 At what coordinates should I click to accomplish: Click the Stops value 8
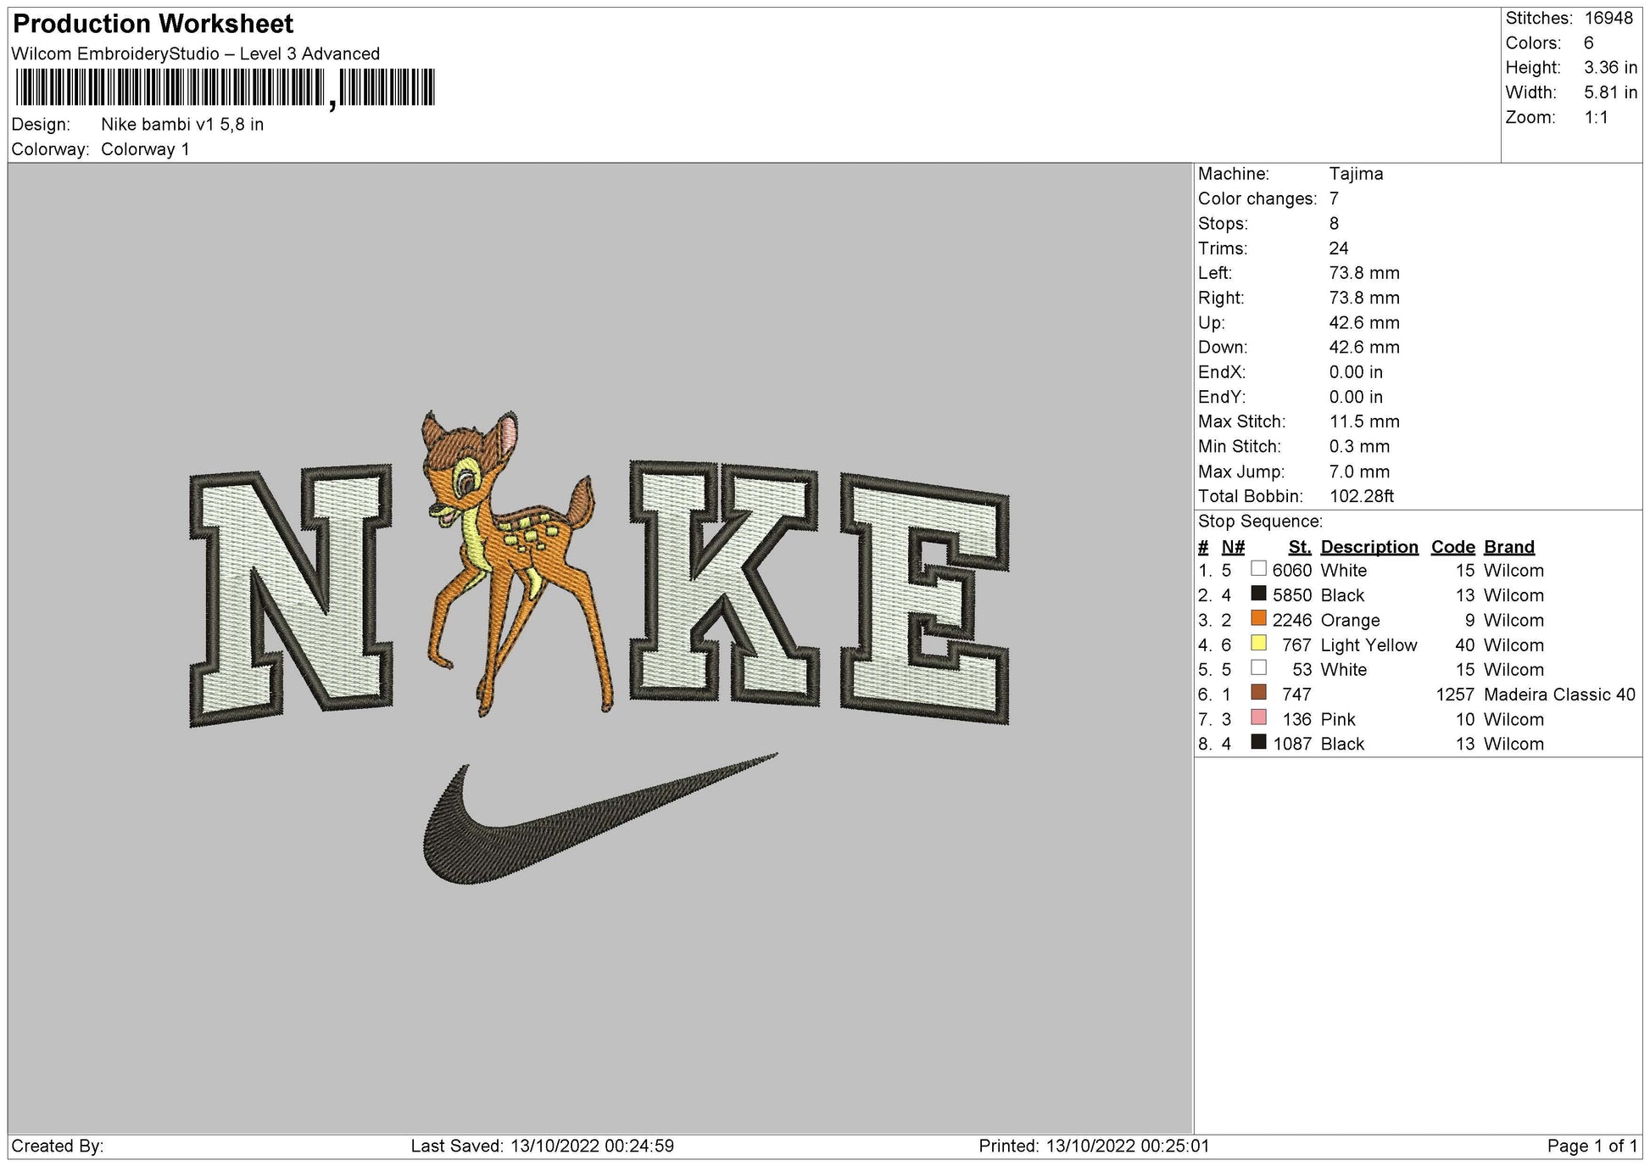pos(1334,223)
